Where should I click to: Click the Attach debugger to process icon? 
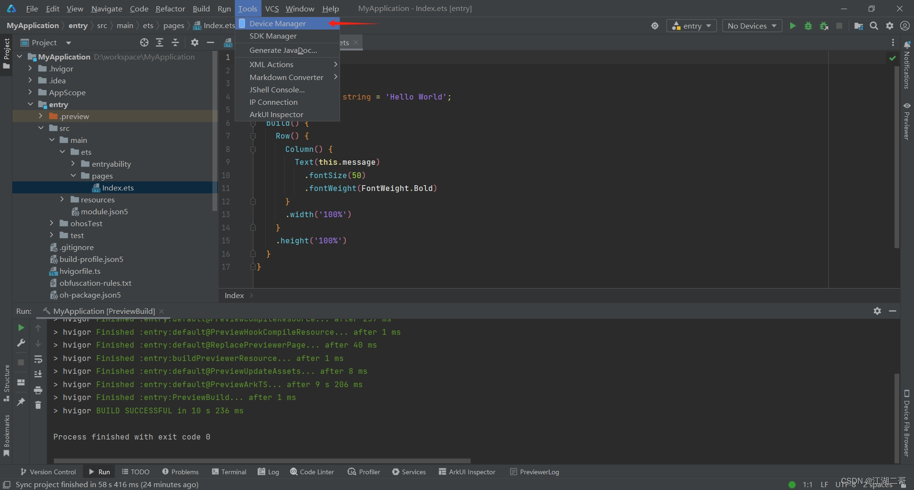click(824, 26)
